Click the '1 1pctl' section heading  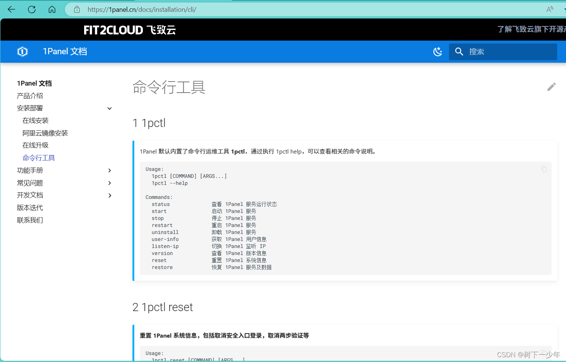point(149,123)
